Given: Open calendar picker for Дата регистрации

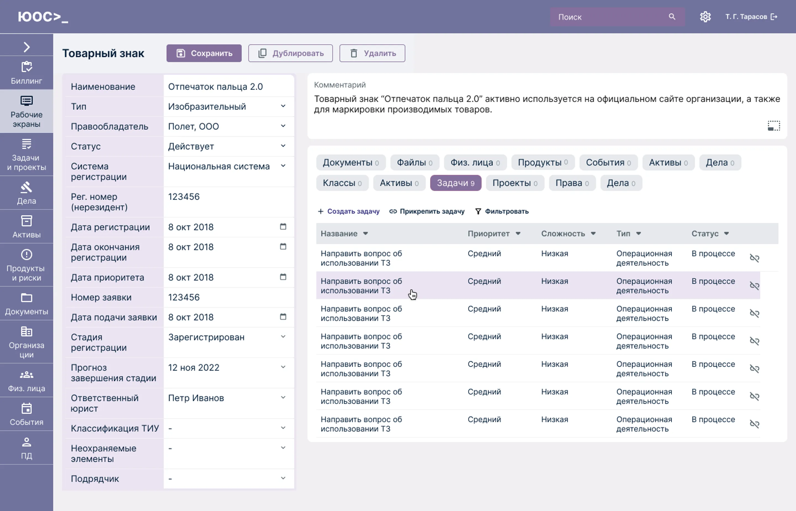Looking at the screenshot, I should click(x=283, y=227).
